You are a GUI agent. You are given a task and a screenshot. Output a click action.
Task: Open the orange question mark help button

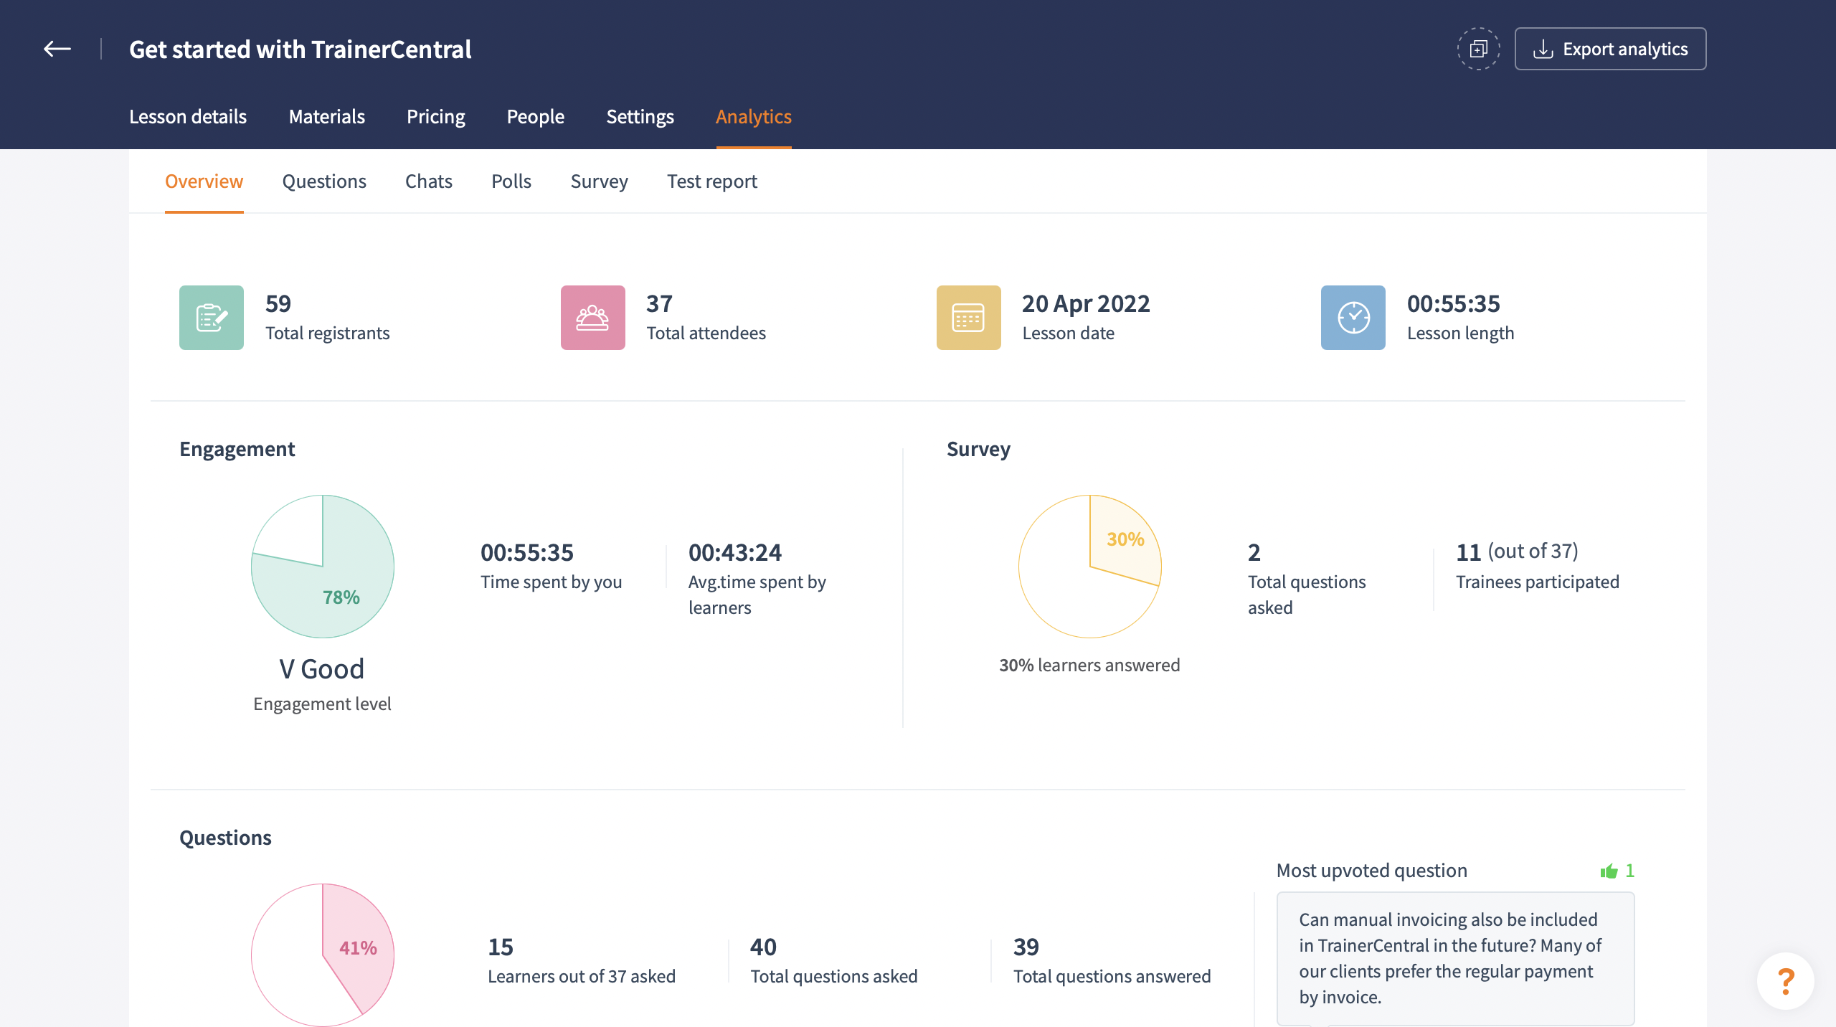tap(1785, 980)
